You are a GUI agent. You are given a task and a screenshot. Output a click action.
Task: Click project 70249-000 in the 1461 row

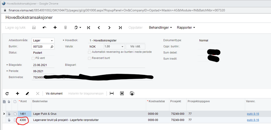pyautogui.click(x=178, y=114)
